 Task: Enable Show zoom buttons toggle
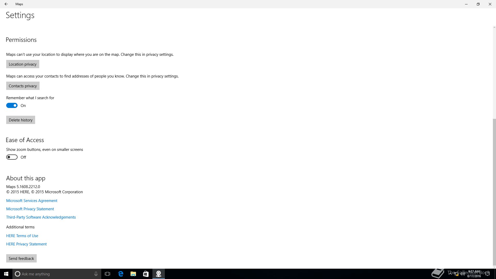pyautogui.click(x=12, y=157)
